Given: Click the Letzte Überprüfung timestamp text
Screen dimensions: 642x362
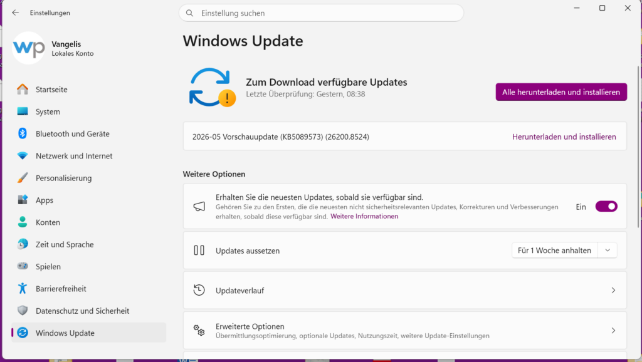Looking at the screenshot, I should [305, 94].
